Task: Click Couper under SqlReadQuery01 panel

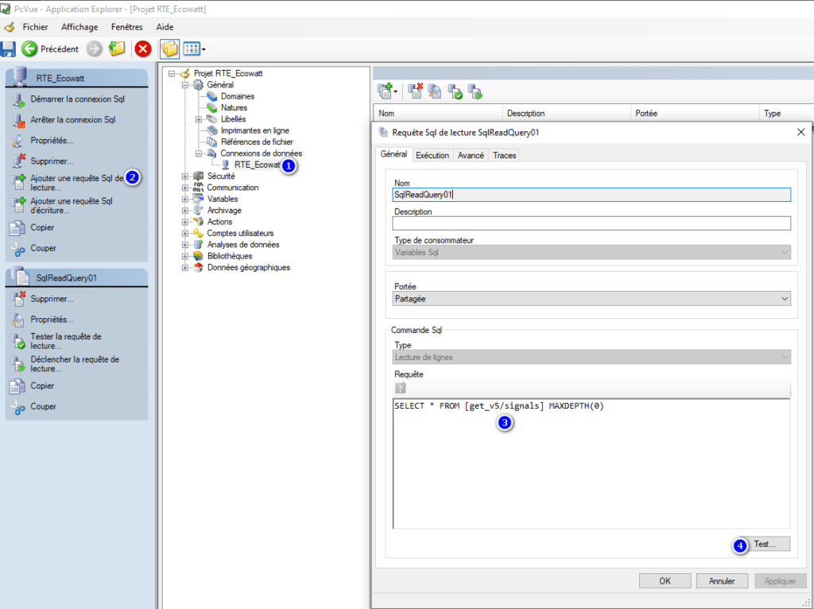Action: point(43,406)
